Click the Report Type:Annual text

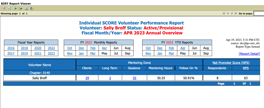tap(248, 47)
